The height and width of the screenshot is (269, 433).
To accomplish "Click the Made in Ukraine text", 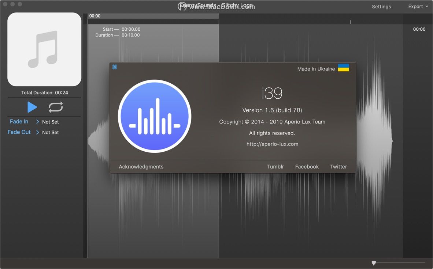I will coord(316,69).
